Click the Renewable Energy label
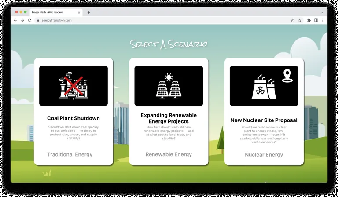338x197 pixels. click(169, 154)
